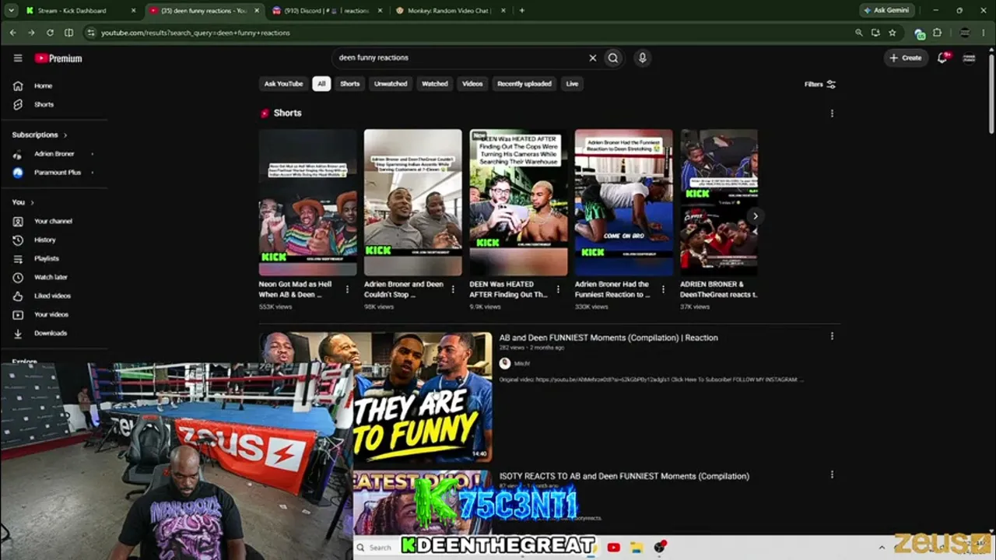Open File Explorer from the taskbar
The image size is (996, 560).
point(636,548)
